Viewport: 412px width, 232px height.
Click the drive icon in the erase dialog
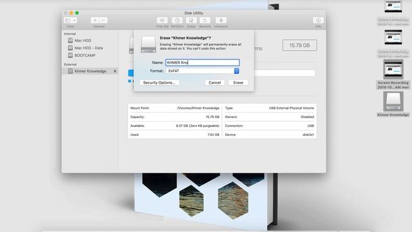[149, 44]
